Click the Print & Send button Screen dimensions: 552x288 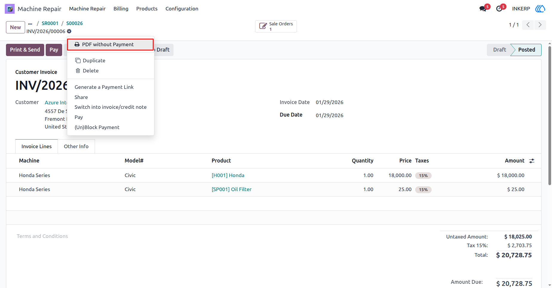tap(25, 50)
